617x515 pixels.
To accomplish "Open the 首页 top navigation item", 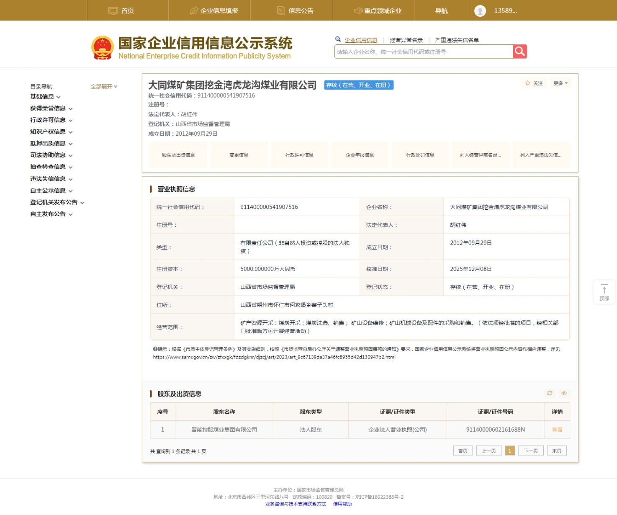I will click(x=128, y=11).
